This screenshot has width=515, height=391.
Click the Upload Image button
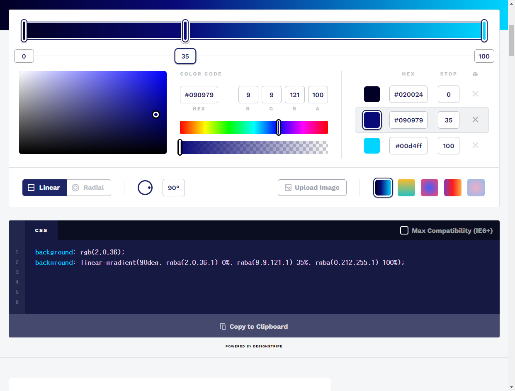click(312, 188)
